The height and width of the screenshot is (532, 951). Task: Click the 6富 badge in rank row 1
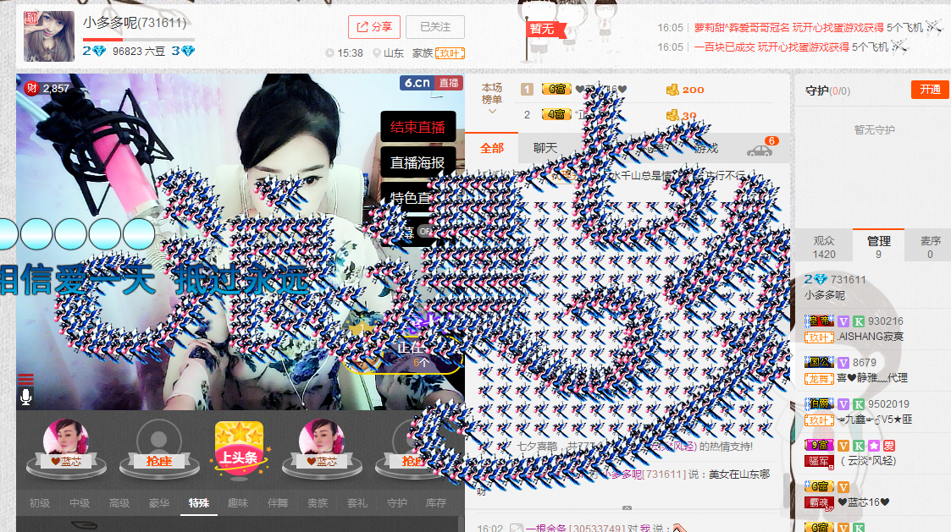[556, 90]
